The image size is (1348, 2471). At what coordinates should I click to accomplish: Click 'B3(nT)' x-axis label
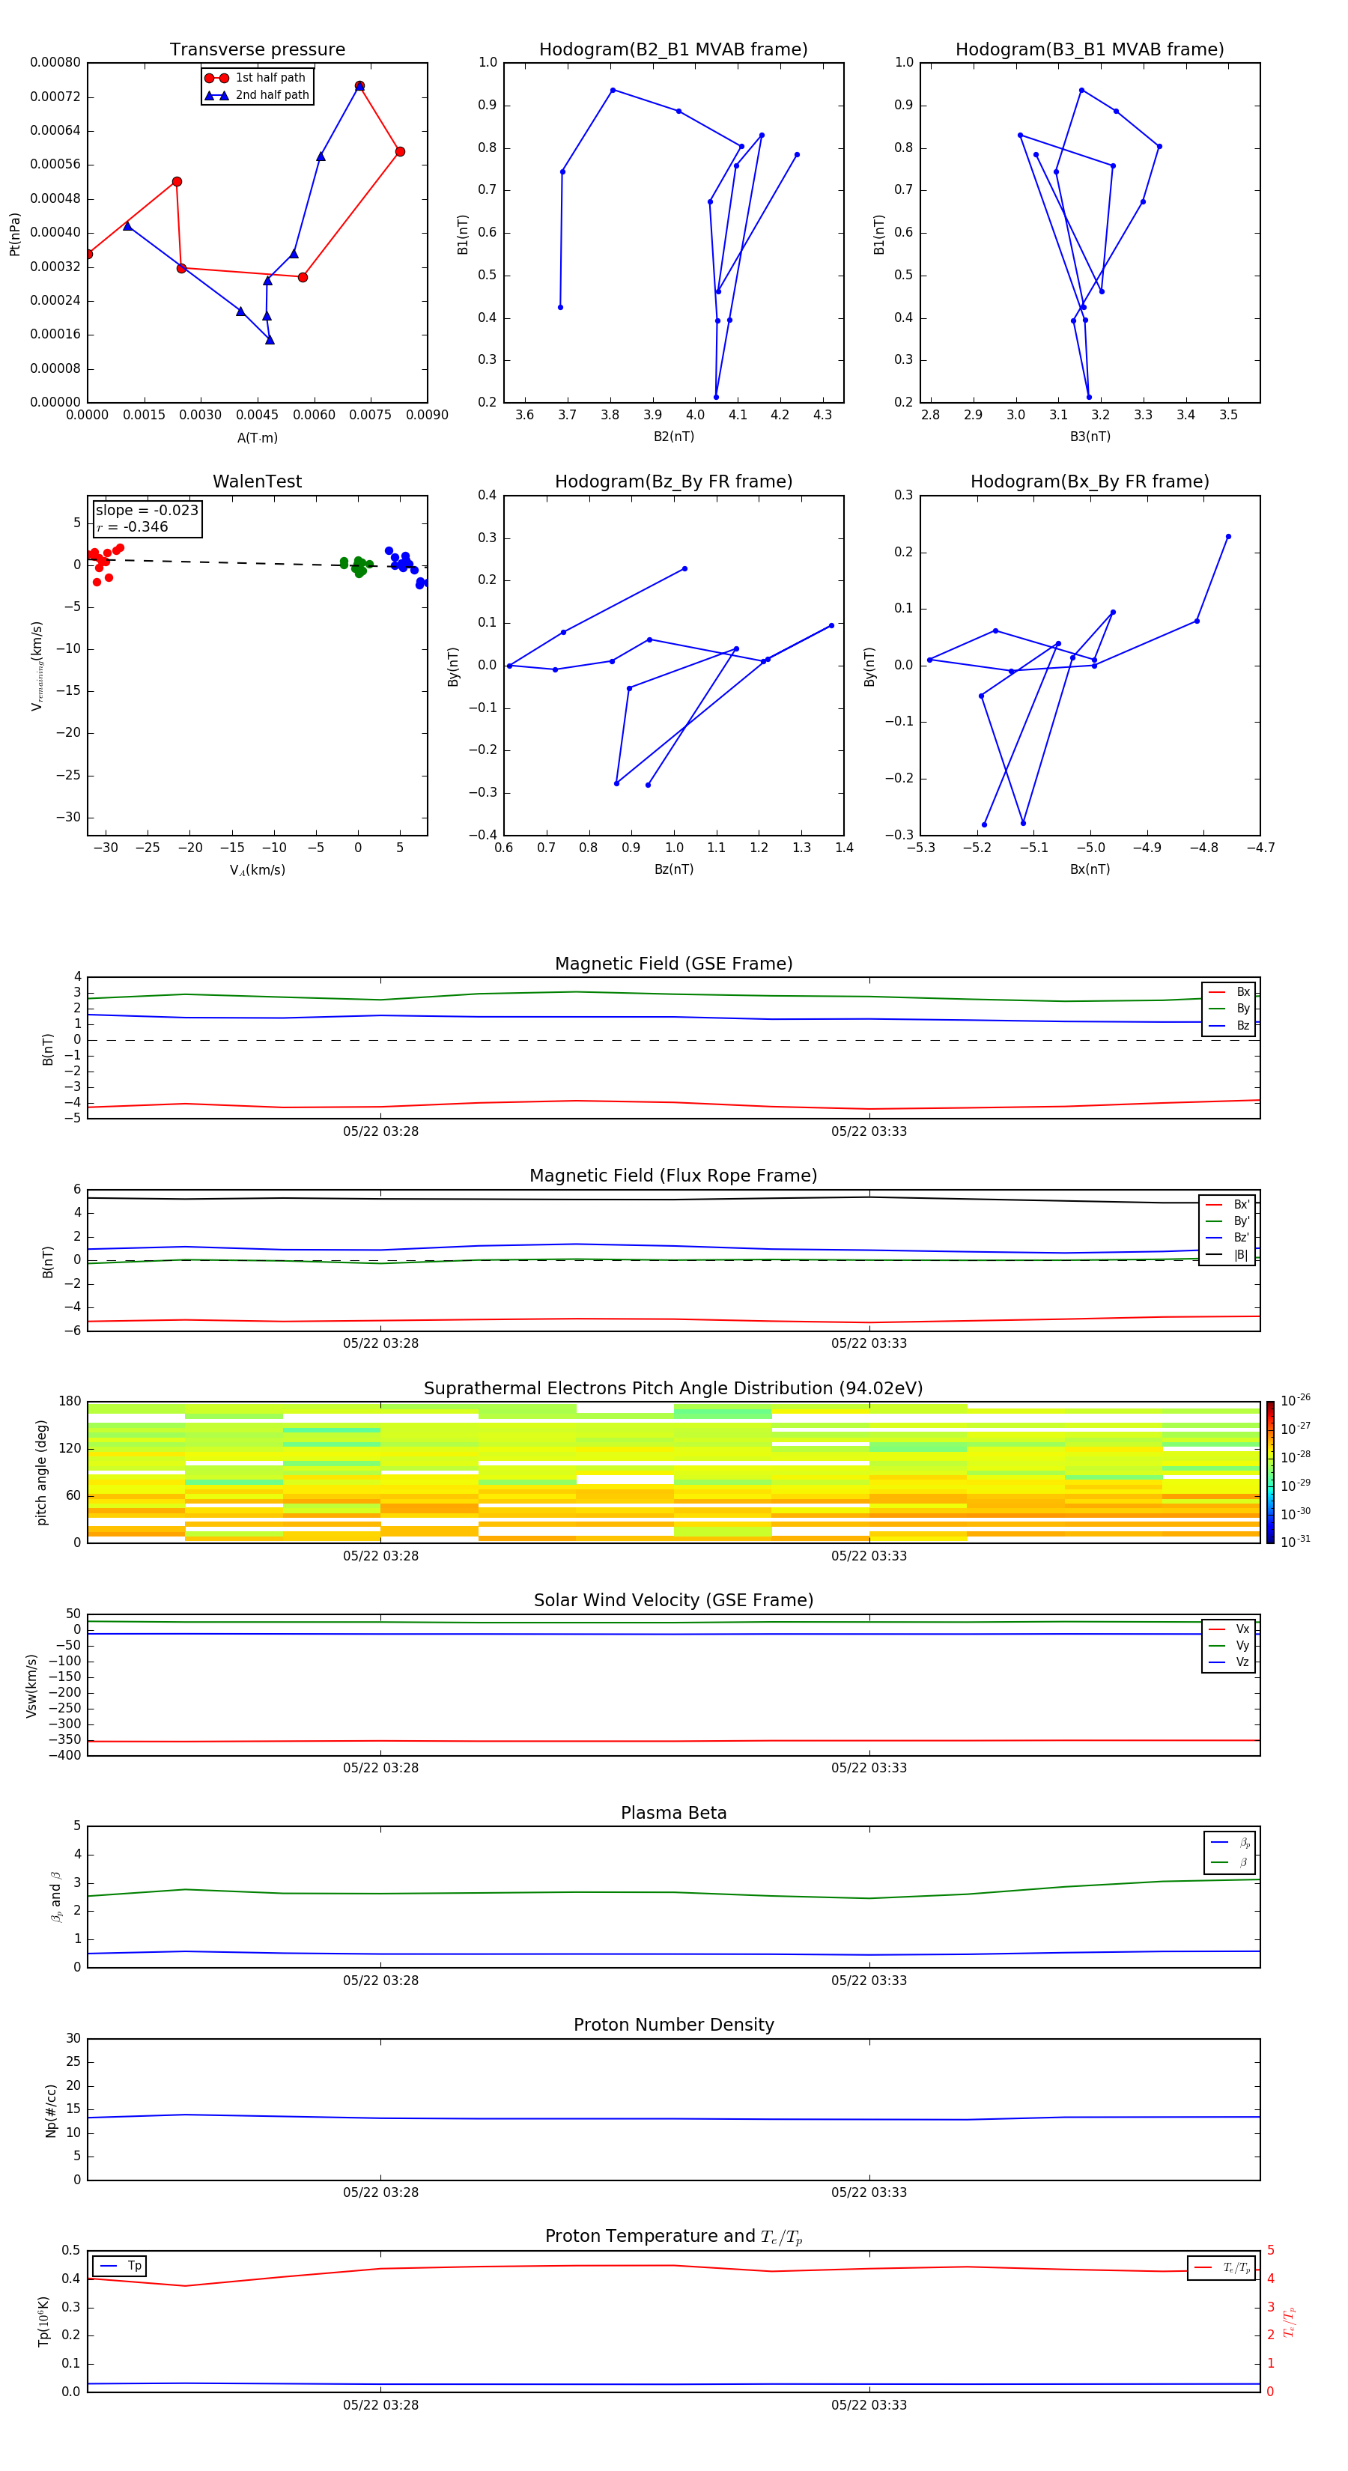pyautogui.click(x=1090, y=437)
